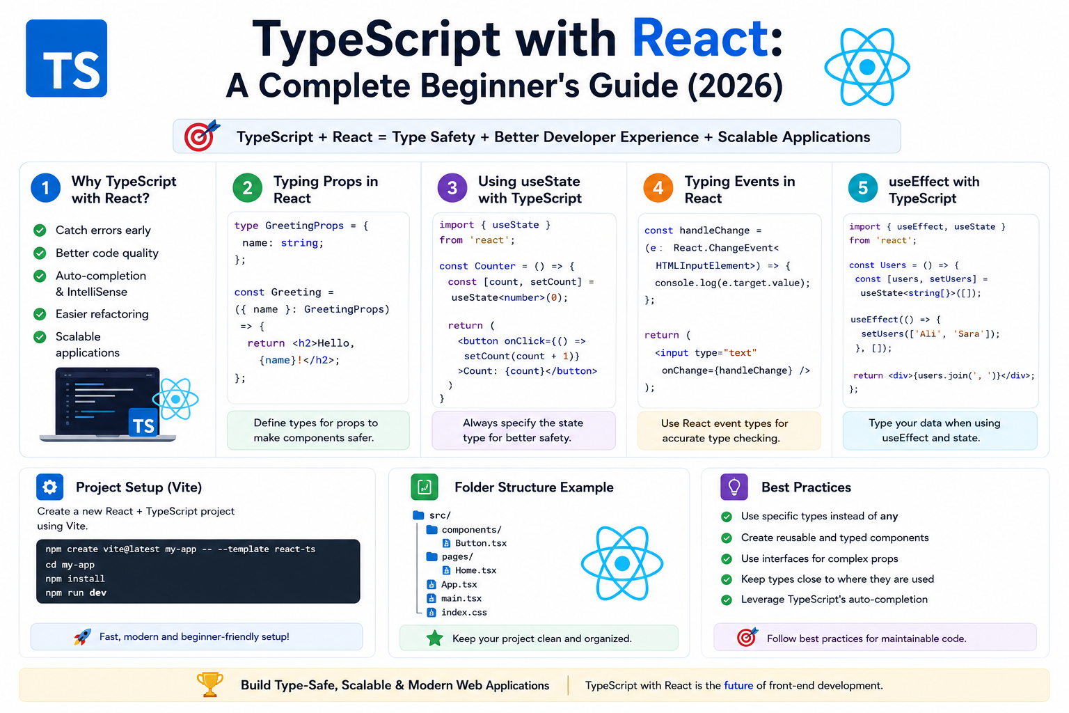
Task: Click 'Build Type-Safe, Scalable & Modern Web Applications' footer text
Action: click(x=395, y=686)
